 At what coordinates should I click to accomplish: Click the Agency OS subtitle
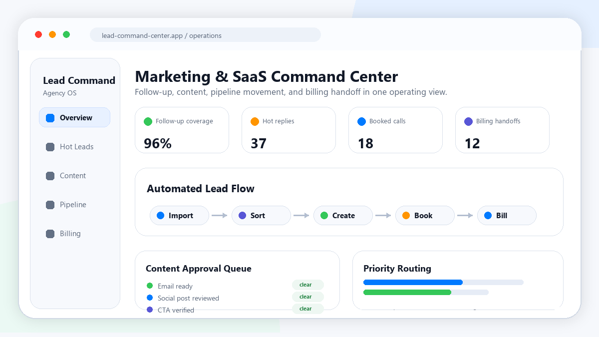(x=59, y=93)
